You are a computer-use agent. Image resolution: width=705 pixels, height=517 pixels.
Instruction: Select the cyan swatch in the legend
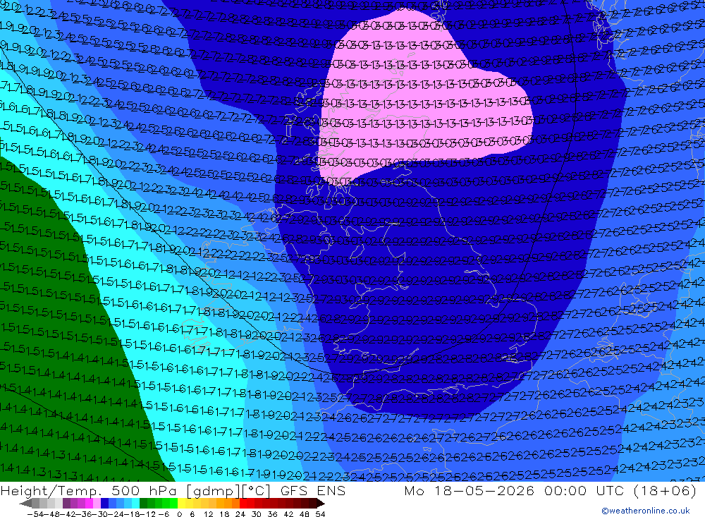tap(135, 503)
